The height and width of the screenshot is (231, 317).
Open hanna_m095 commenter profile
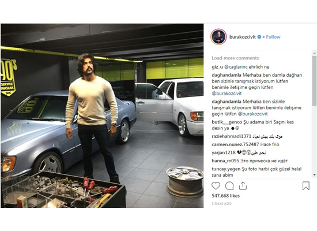pyautogui.click(x=225, y=161)
